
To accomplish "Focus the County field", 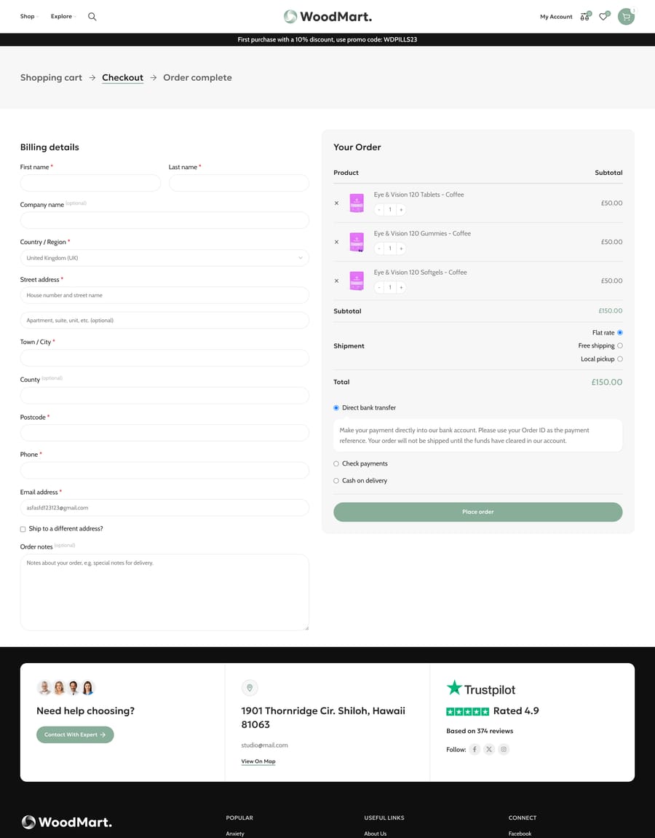I will [164, 396].
